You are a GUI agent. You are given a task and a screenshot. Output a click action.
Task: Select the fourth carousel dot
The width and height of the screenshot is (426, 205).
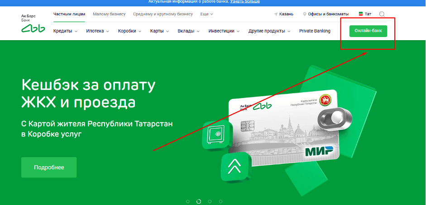pyautogui.click(x=220, y=201)
